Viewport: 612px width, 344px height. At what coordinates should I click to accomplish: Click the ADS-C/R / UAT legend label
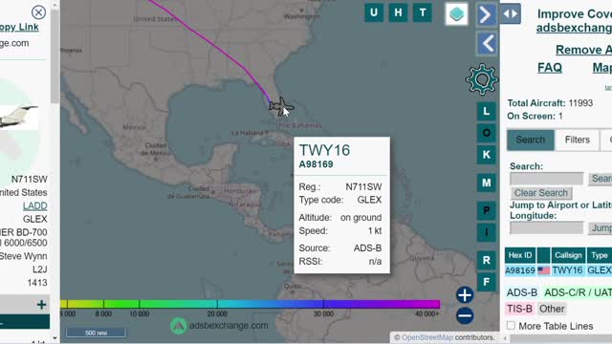click(x=578, y=292)
